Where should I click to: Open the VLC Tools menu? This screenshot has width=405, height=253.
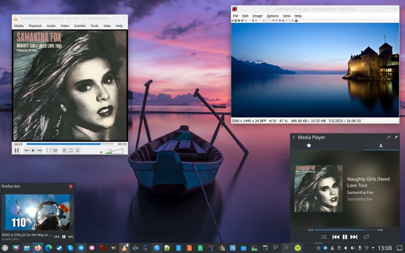94,26
